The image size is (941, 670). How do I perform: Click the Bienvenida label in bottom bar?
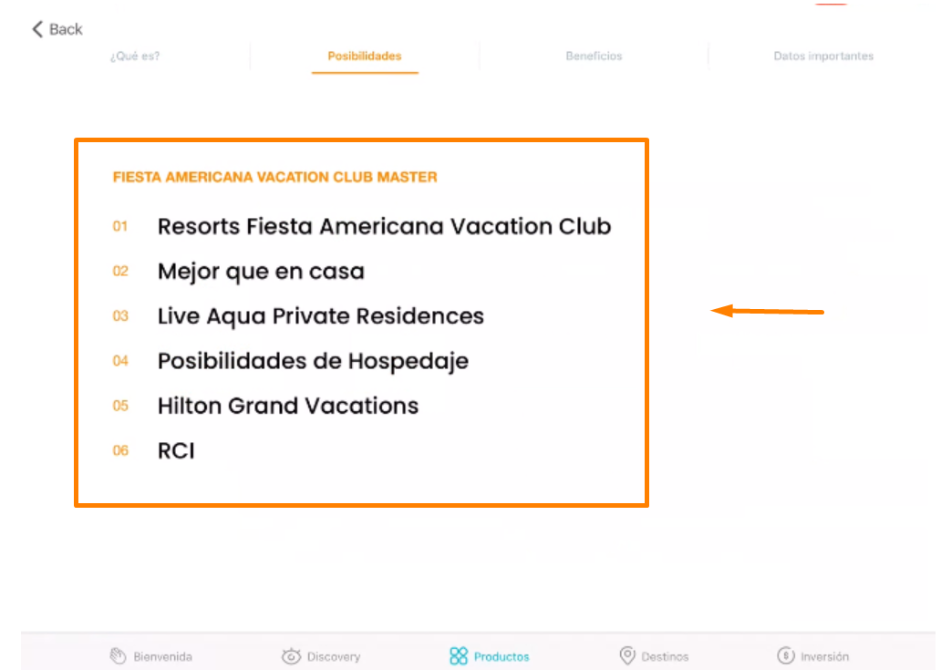tap(162, 657)
